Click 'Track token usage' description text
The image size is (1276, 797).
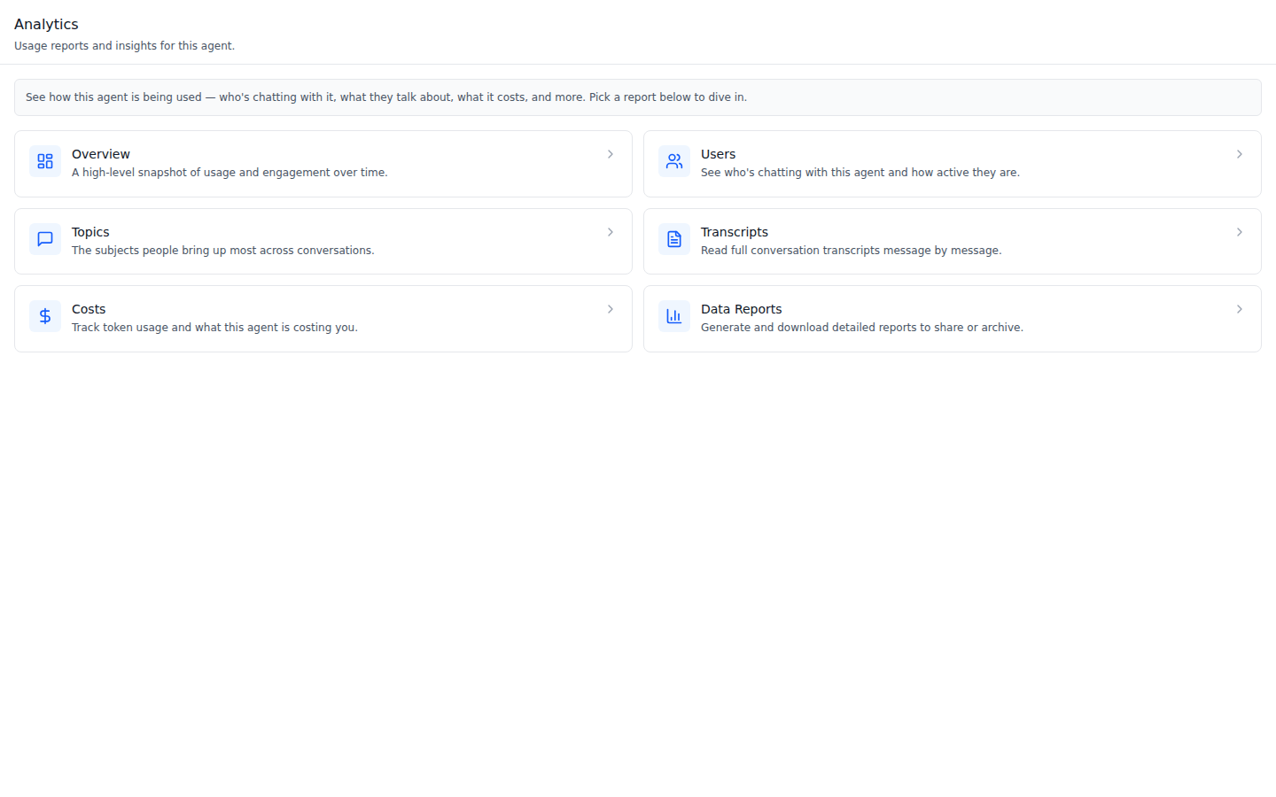214,328
